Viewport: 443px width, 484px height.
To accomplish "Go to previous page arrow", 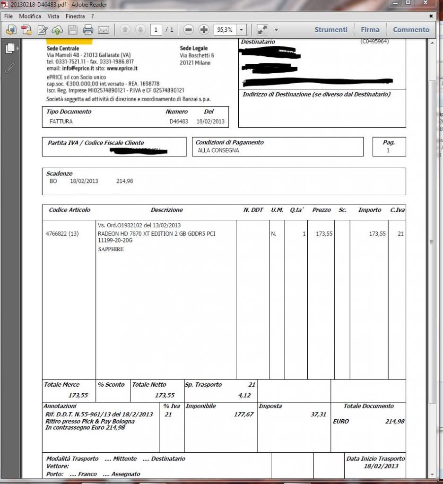I will (x=125, y=30).
